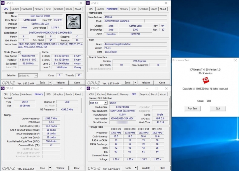
Task: Click the Manufacturer field KLEVV
Action: click(x=122, y=115)
